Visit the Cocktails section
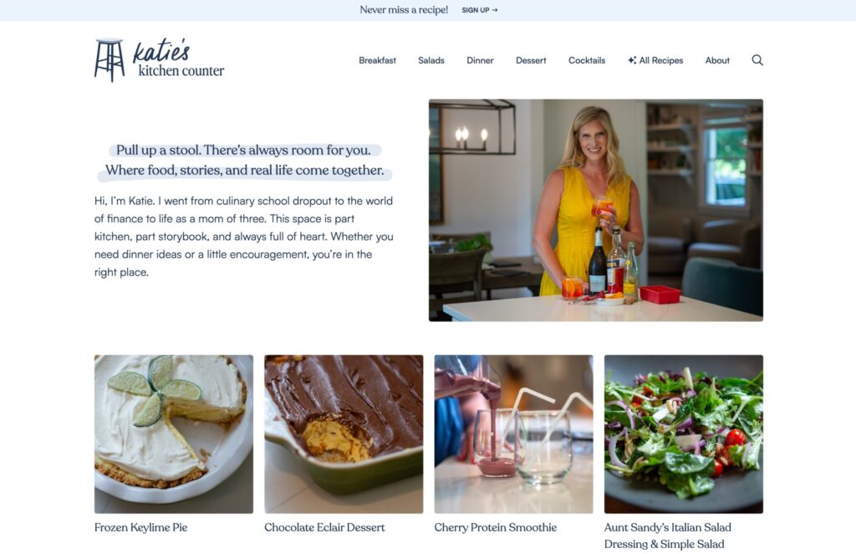856x554 pixels. (x=587, y=60)
